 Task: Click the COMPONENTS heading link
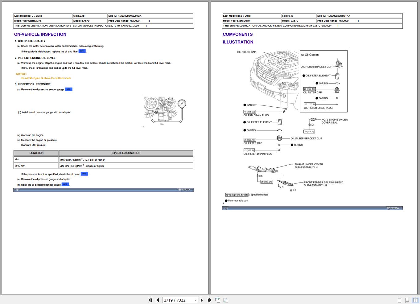[238, 34]
